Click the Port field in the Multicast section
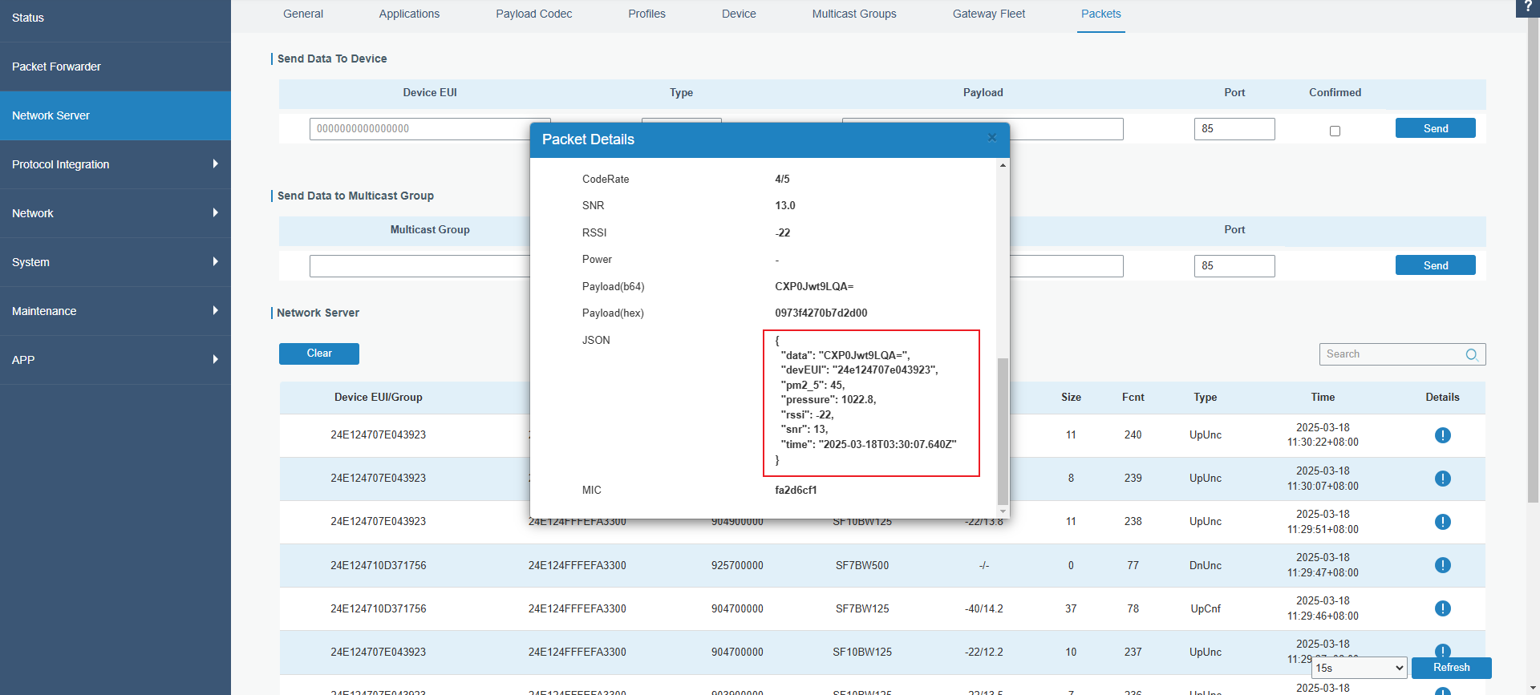The width and height of the screenshot is (1540, 695). (1234, 266)
